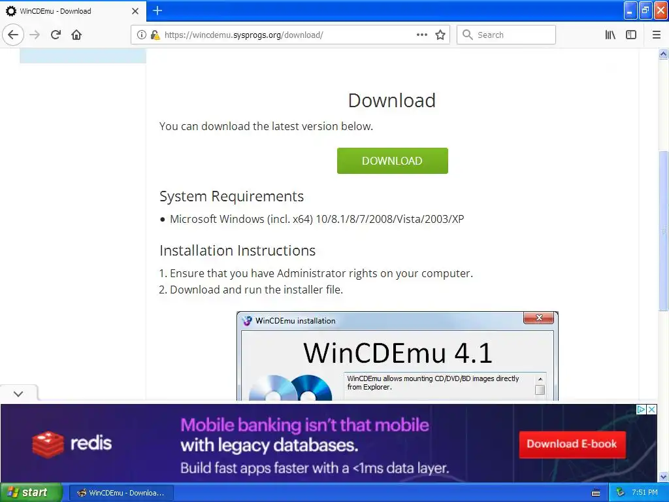The width and height of the screenshot is (669, 502).
Task: Open the Windows start menu
Action: [31, 493]
